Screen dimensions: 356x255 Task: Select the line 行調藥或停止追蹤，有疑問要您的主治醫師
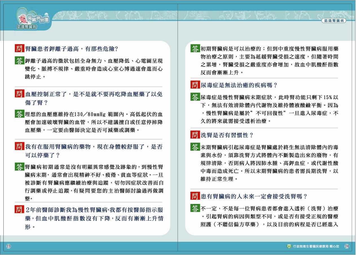pyautogui.click(x=94, y=190)
